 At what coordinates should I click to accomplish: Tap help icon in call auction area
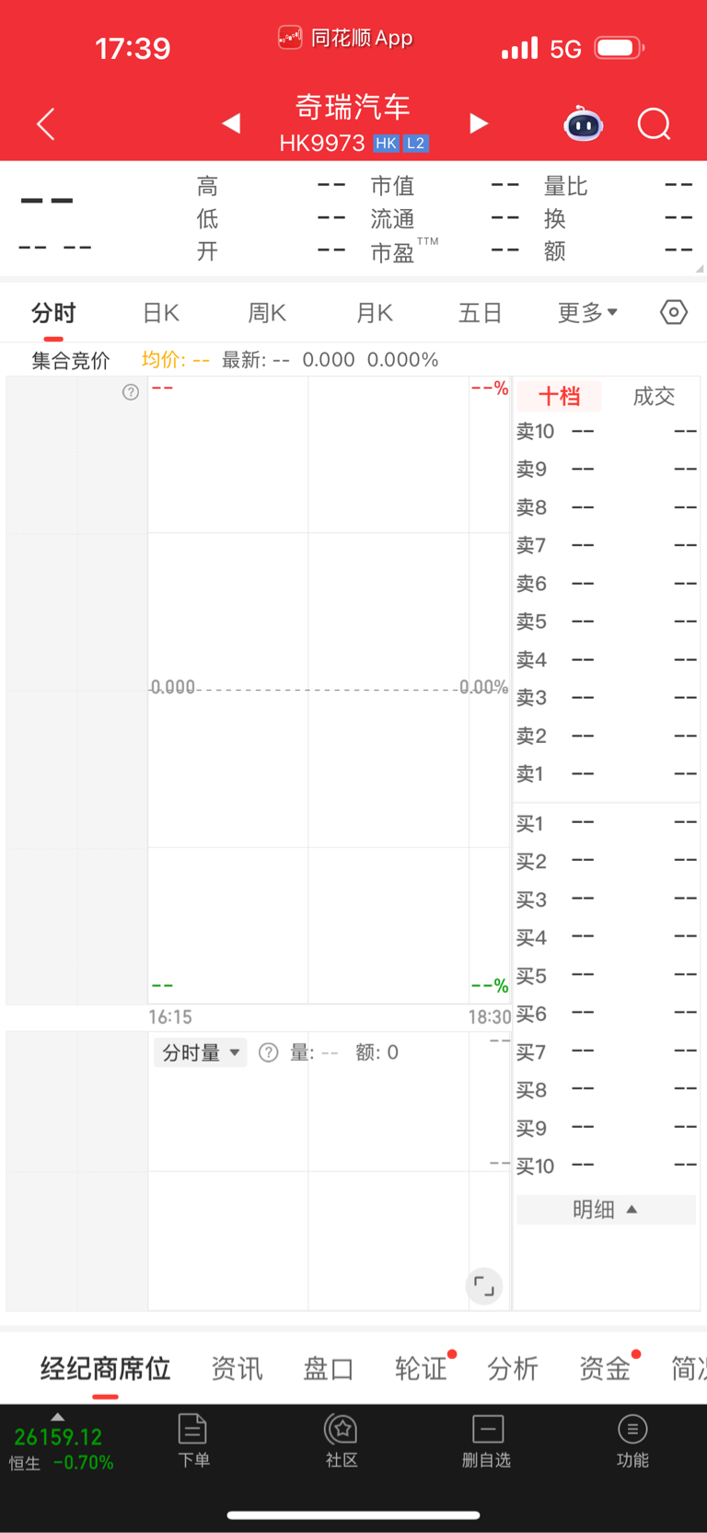[x=131, y=392]
